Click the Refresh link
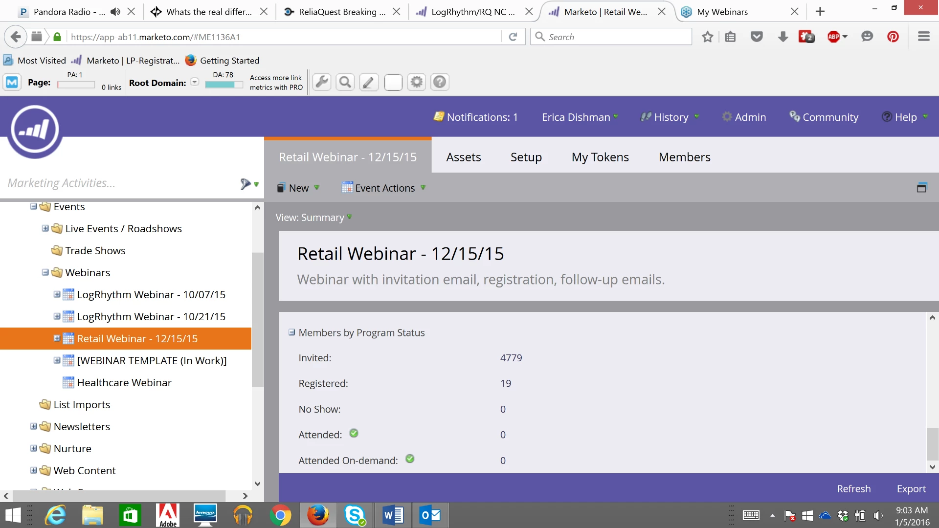Viewport: 939px width, 528px height. [853, 489]
